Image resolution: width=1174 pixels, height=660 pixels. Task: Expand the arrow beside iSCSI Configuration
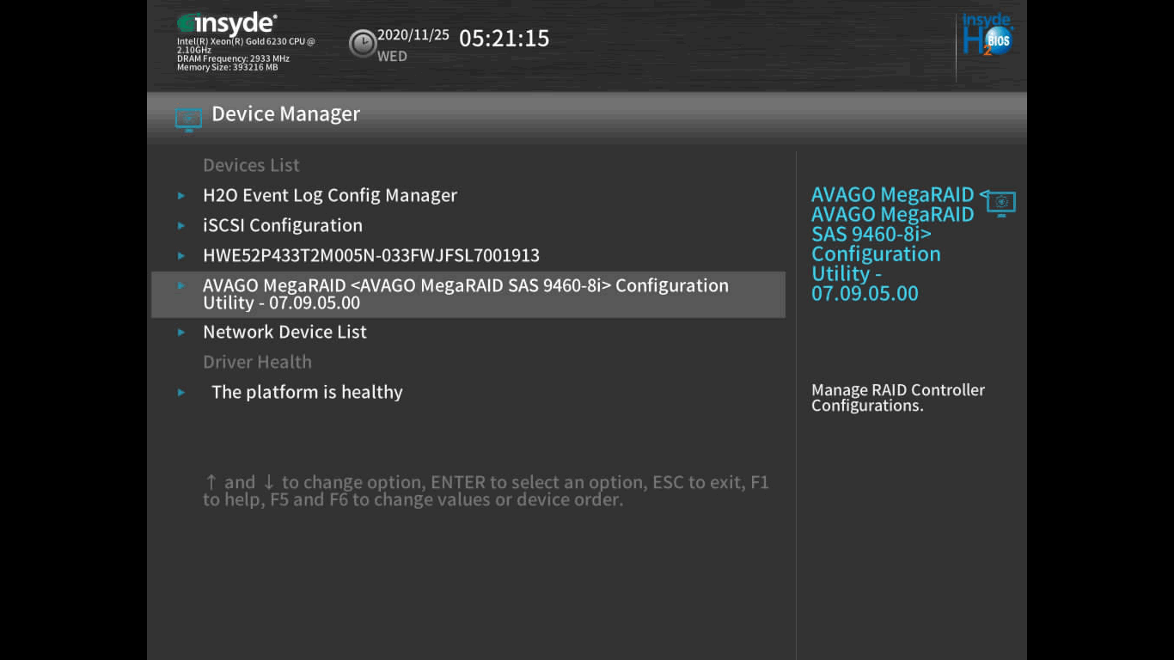181,226
